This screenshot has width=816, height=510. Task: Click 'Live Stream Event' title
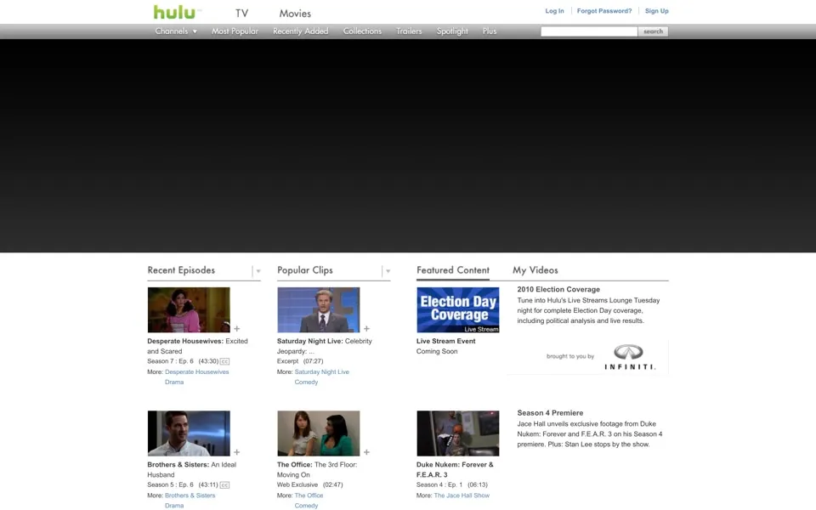[x=446, y=342]
